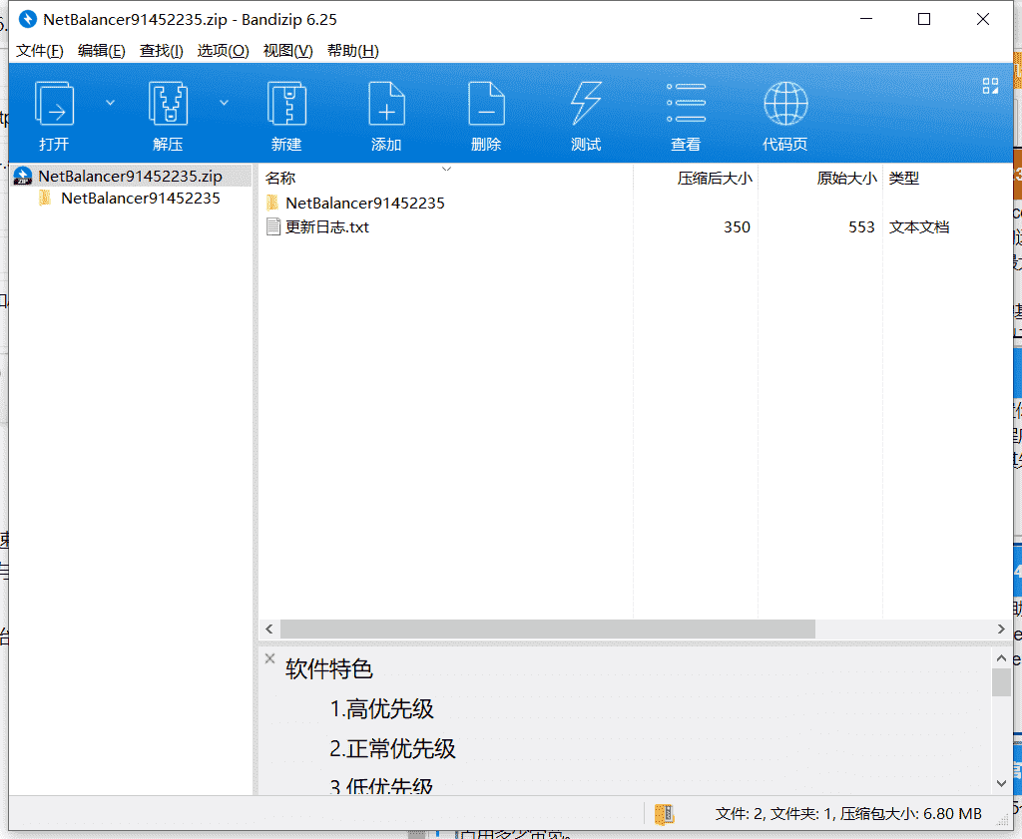Click the toolbar layout grid icon
1022x839 pixels.
click(990, 86)
